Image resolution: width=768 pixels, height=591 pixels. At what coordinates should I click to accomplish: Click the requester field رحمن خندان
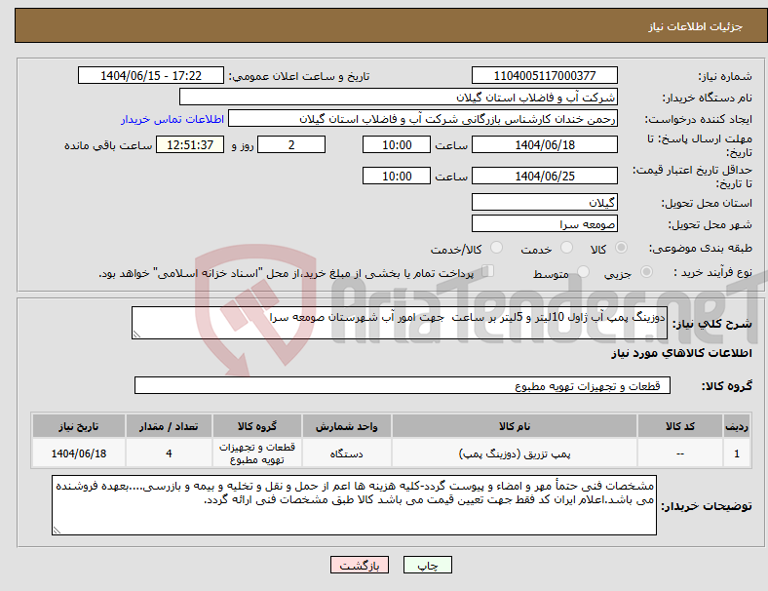[x=423, y=119]
